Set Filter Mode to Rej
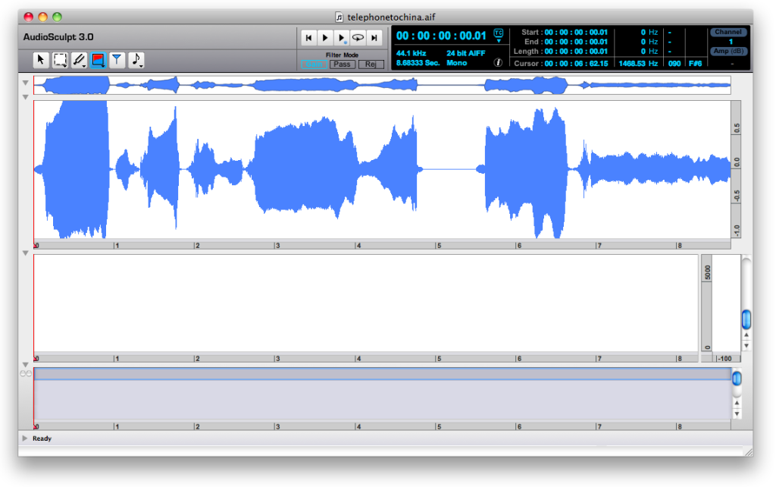 [x=371, y=64]
